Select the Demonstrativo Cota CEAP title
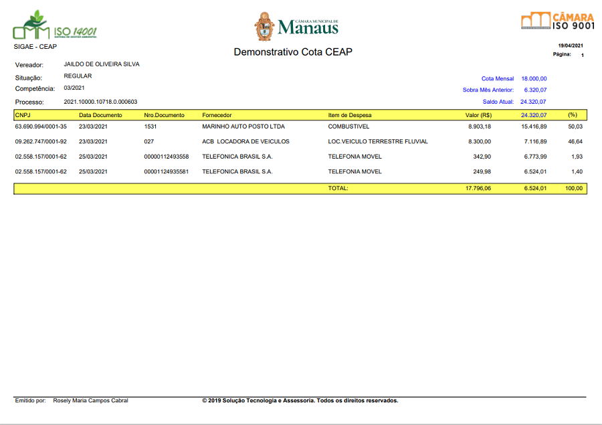This screenshot has width=602, height=425. pos(293,52)
